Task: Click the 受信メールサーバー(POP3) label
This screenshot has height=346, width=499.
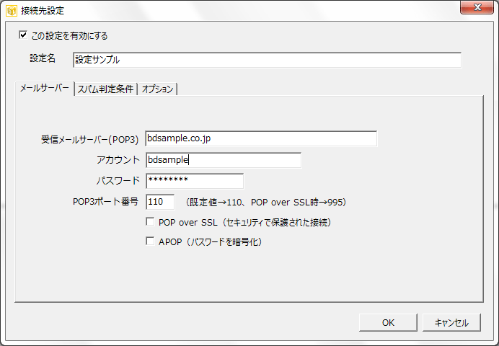Action: pos(89,139)
